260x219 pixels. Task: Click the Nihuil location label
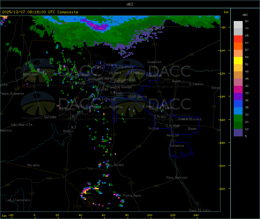[x=68, y=131]
